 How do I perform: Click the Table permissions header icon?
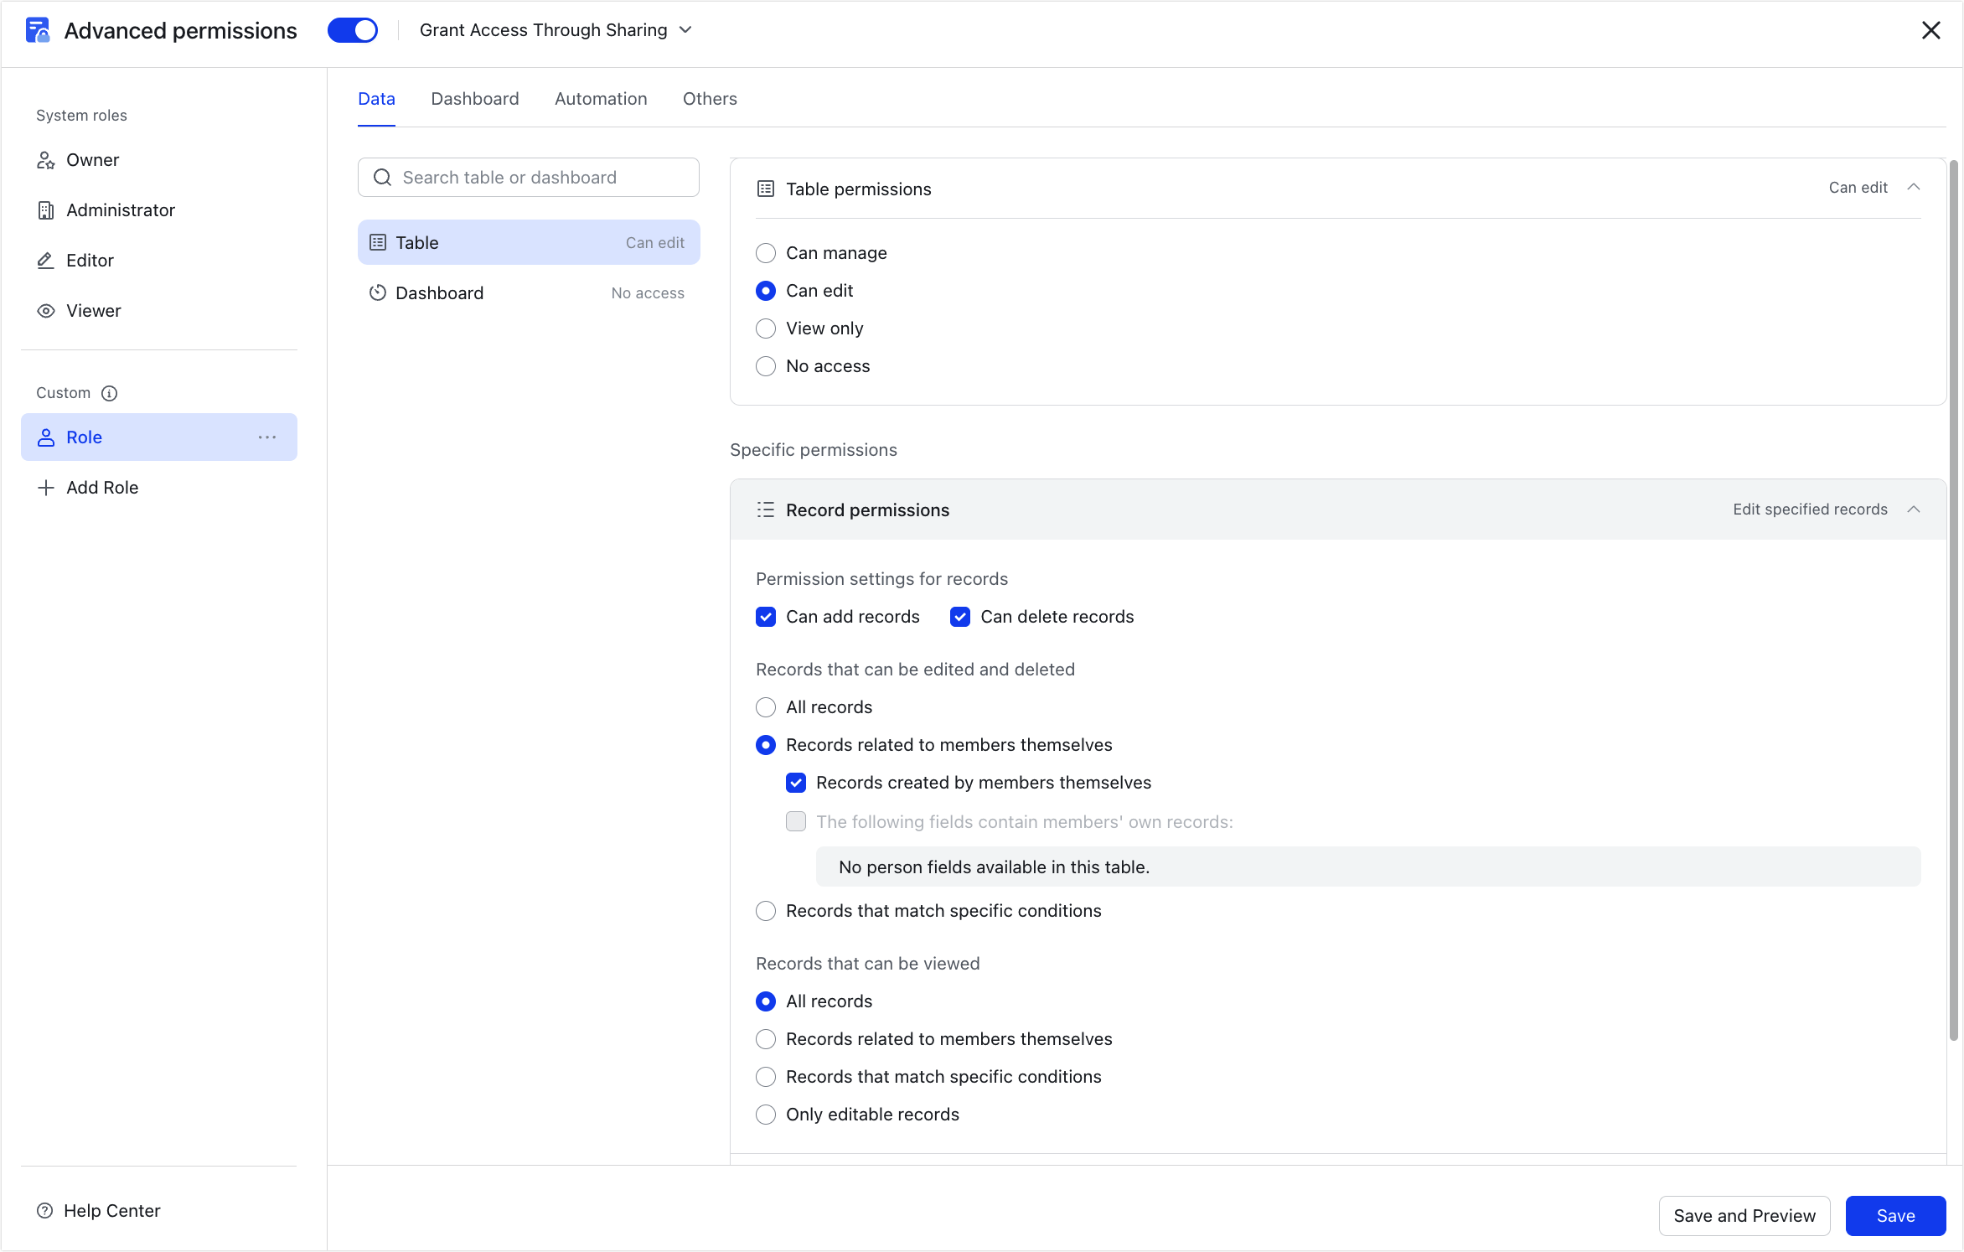766,189
